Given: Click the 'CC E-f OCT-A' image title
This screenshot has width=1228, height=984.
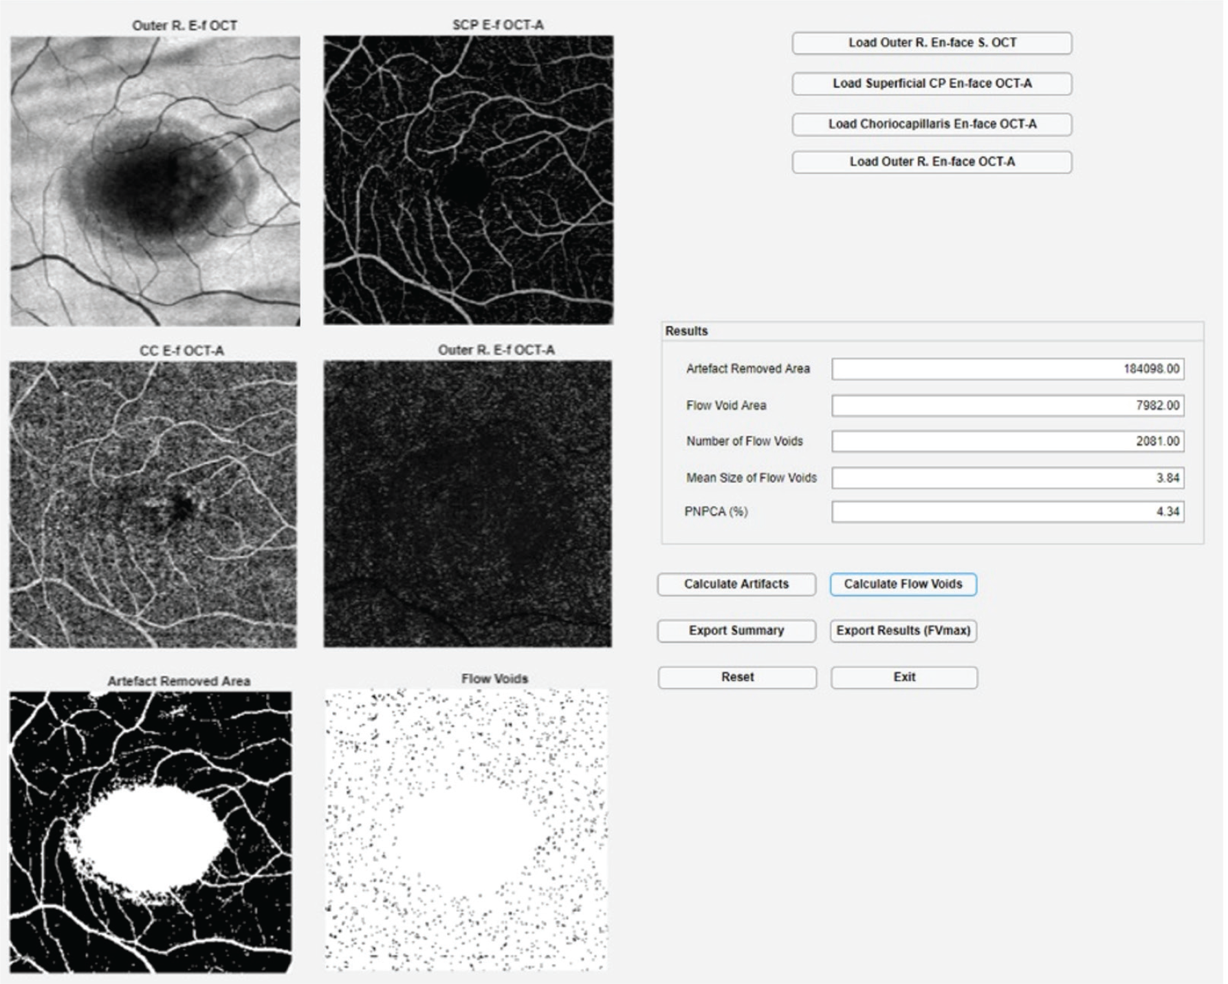Looking at the screenshot, I should pyautogui.click(x=182, y=350).
